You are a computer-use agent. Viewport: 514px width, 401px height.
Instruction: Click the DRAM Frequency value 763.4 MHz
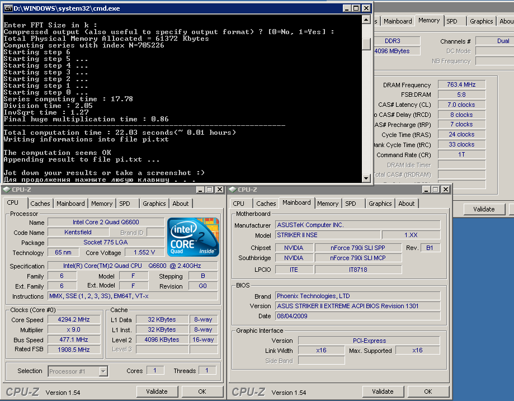tap(461, 84)
